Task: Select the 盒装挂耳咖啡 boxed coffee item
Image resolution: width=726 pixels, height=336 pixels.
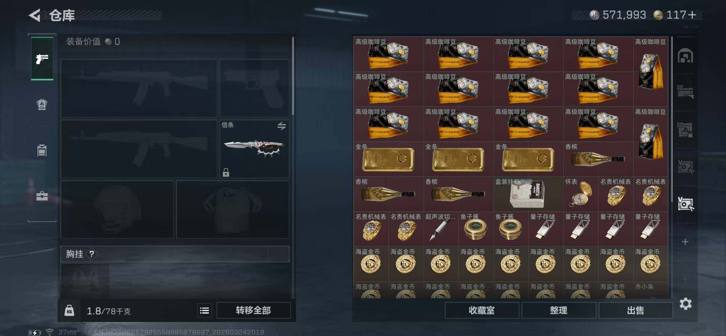Action: (x=528, y=194)
